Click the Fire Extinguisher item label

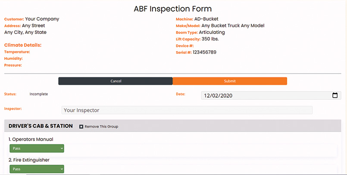(29, 160)
